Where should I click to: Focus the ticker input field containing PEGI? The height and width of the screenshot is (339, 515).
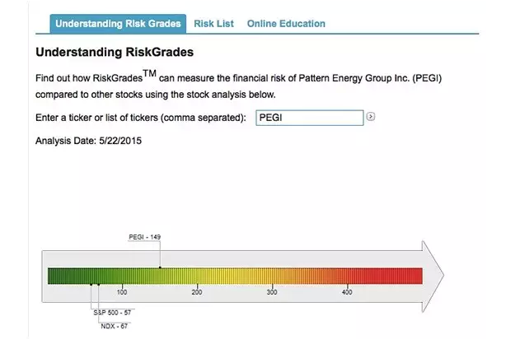click(309, 118)
